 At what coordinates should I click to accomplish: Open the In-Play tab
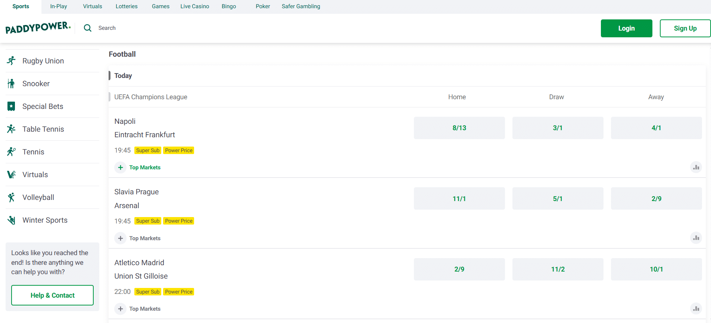coord(59,6)
